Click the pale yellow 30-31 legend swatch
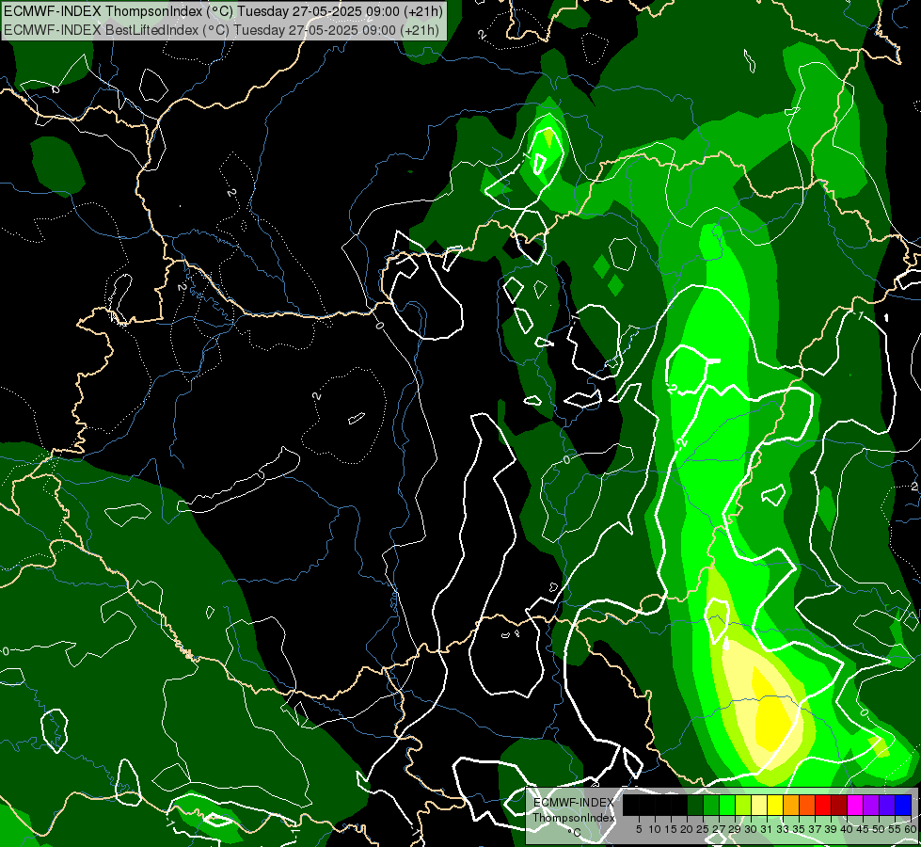Screen dimensions: 921x847 coord(759,805)
